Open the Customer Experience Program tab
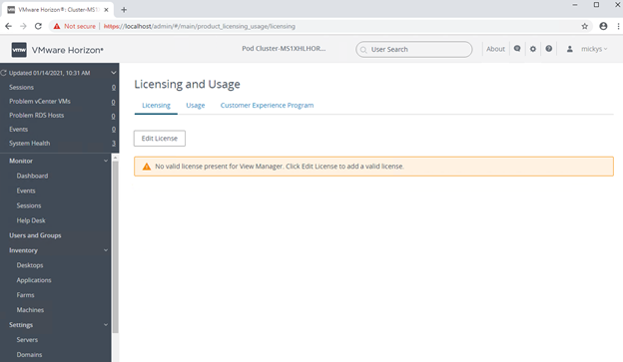Viewport: 623px width, 362px height. click(267, 105)
